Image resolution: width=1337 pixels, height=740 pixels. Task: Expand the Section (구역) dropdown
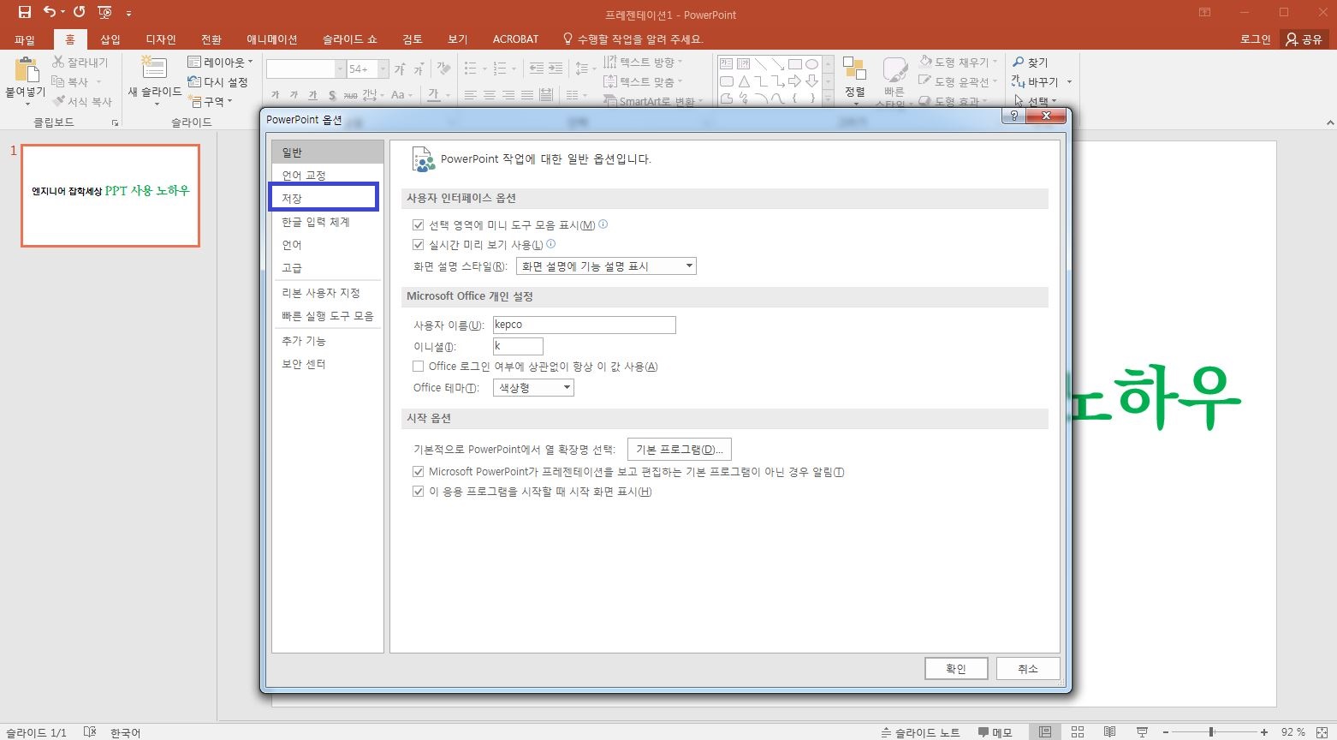[x=211, y=102]
